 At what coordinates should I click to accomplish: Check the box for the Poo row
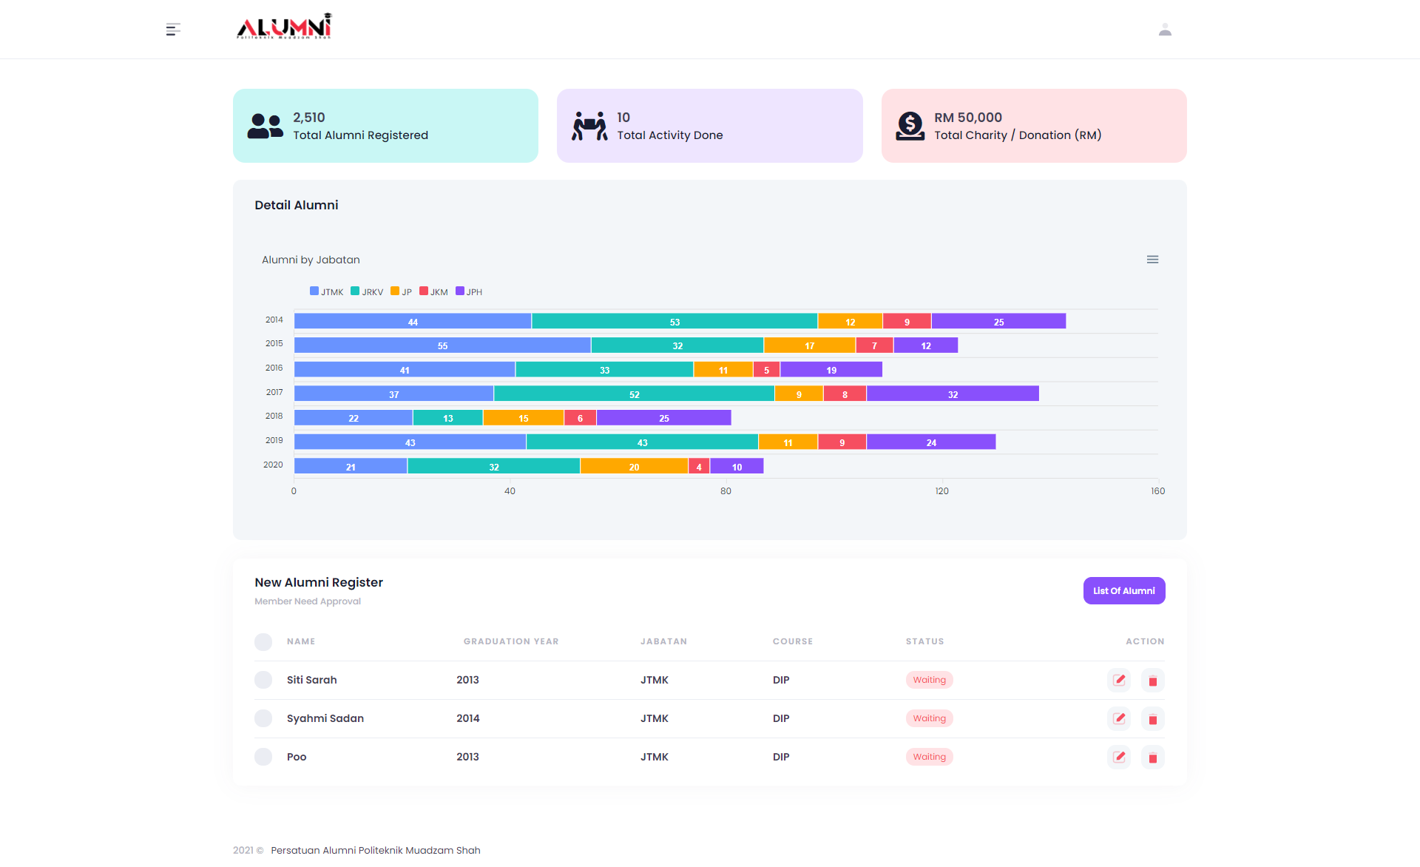point(263,757)
